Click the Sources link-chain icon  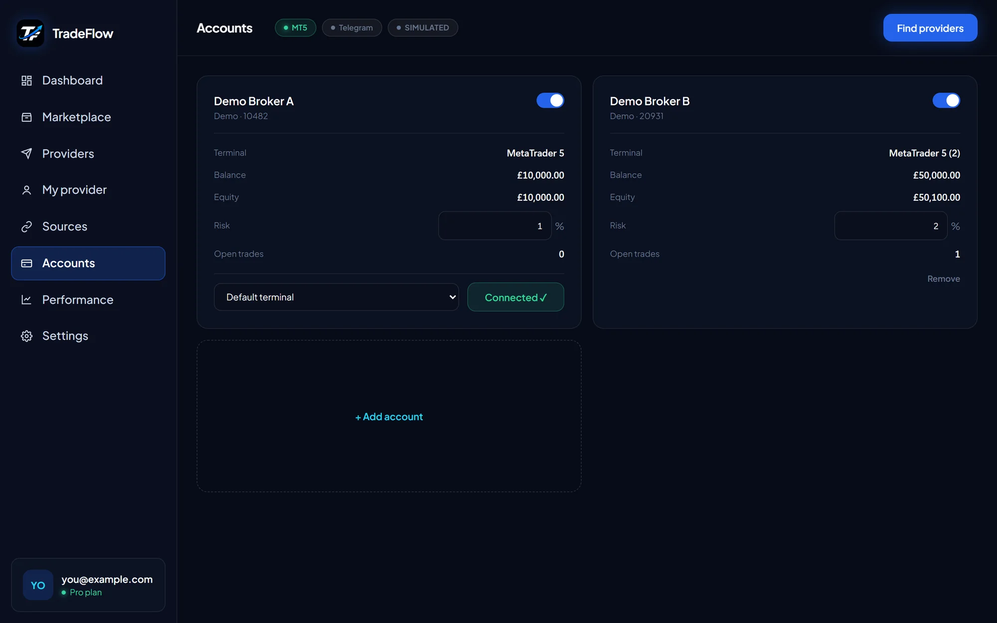coord(26,227)
